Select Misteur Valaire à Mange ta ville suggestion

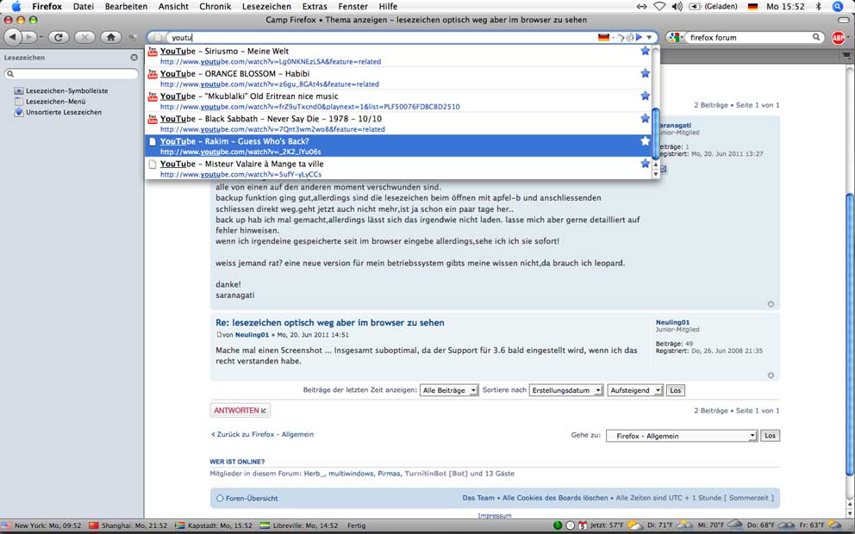point(399,168)
